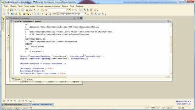Click the СГРУППИРОВАТЬ ПО query line
This screenshot has height=110, width=195.
pos(35,39)
